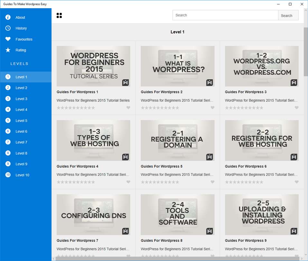
Task: Open WordPress.org vs. WordPress.com thumbnail
Action: (262, 66)
